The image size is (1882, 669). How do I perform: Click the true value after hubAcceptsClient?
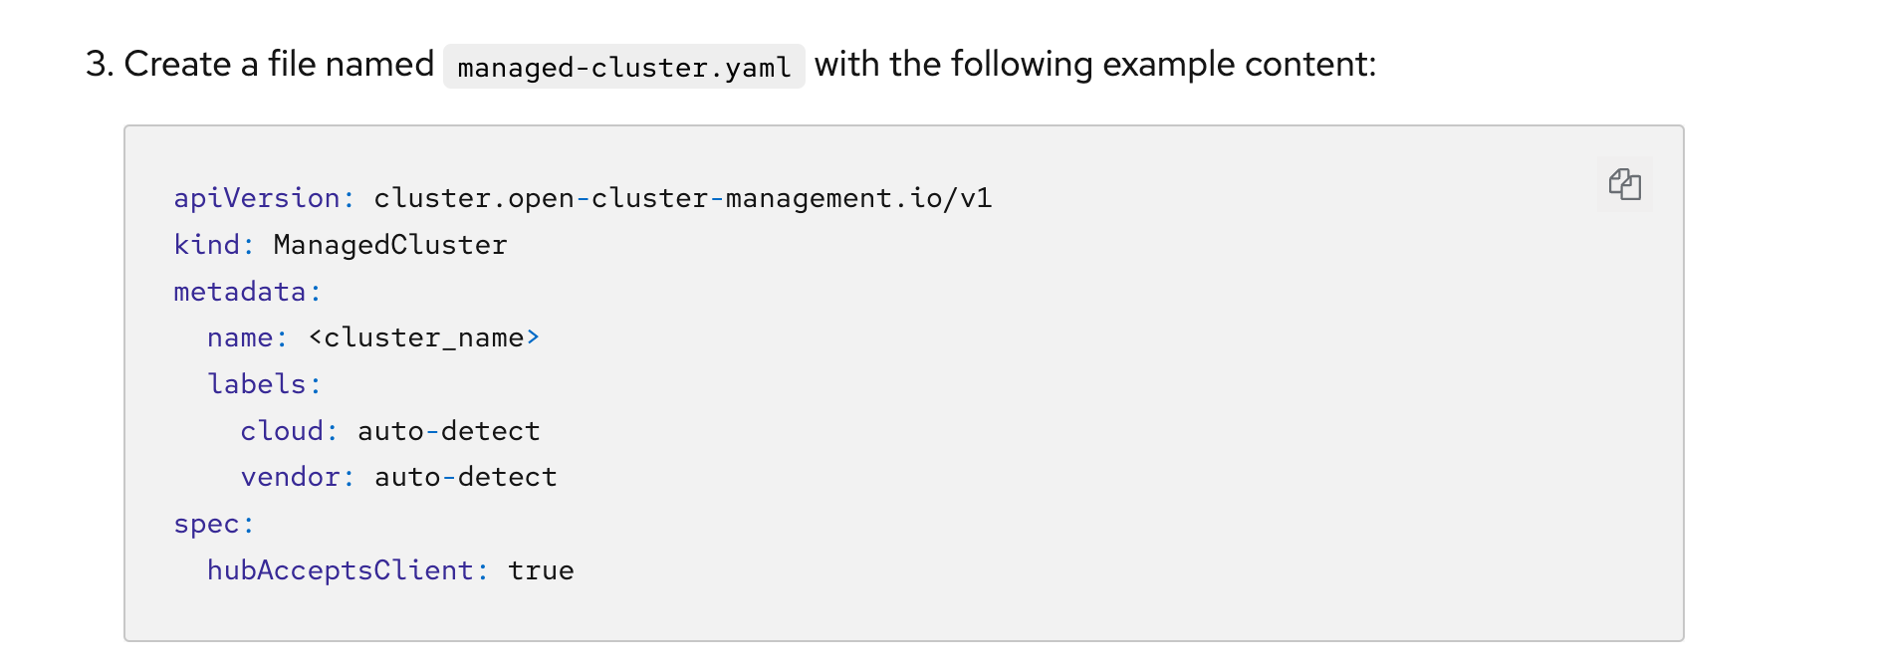pos(541,570)
